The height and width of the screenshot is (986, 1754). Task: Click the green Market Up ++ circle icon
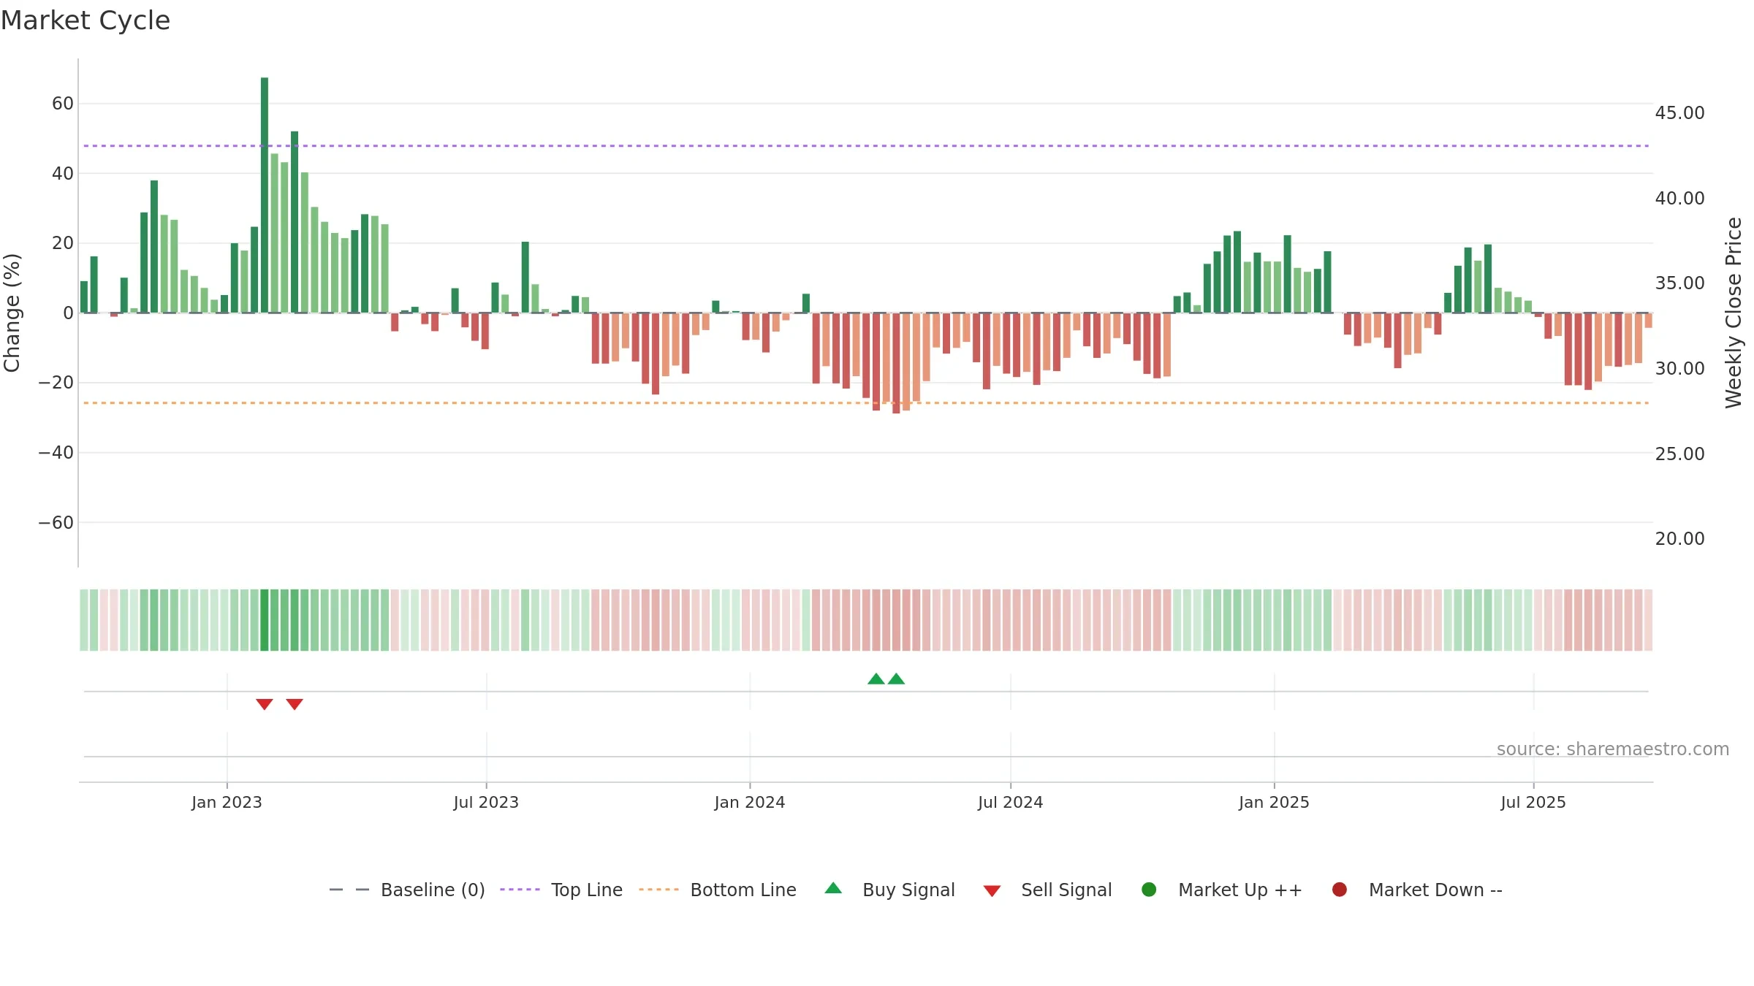point(1149,890)
